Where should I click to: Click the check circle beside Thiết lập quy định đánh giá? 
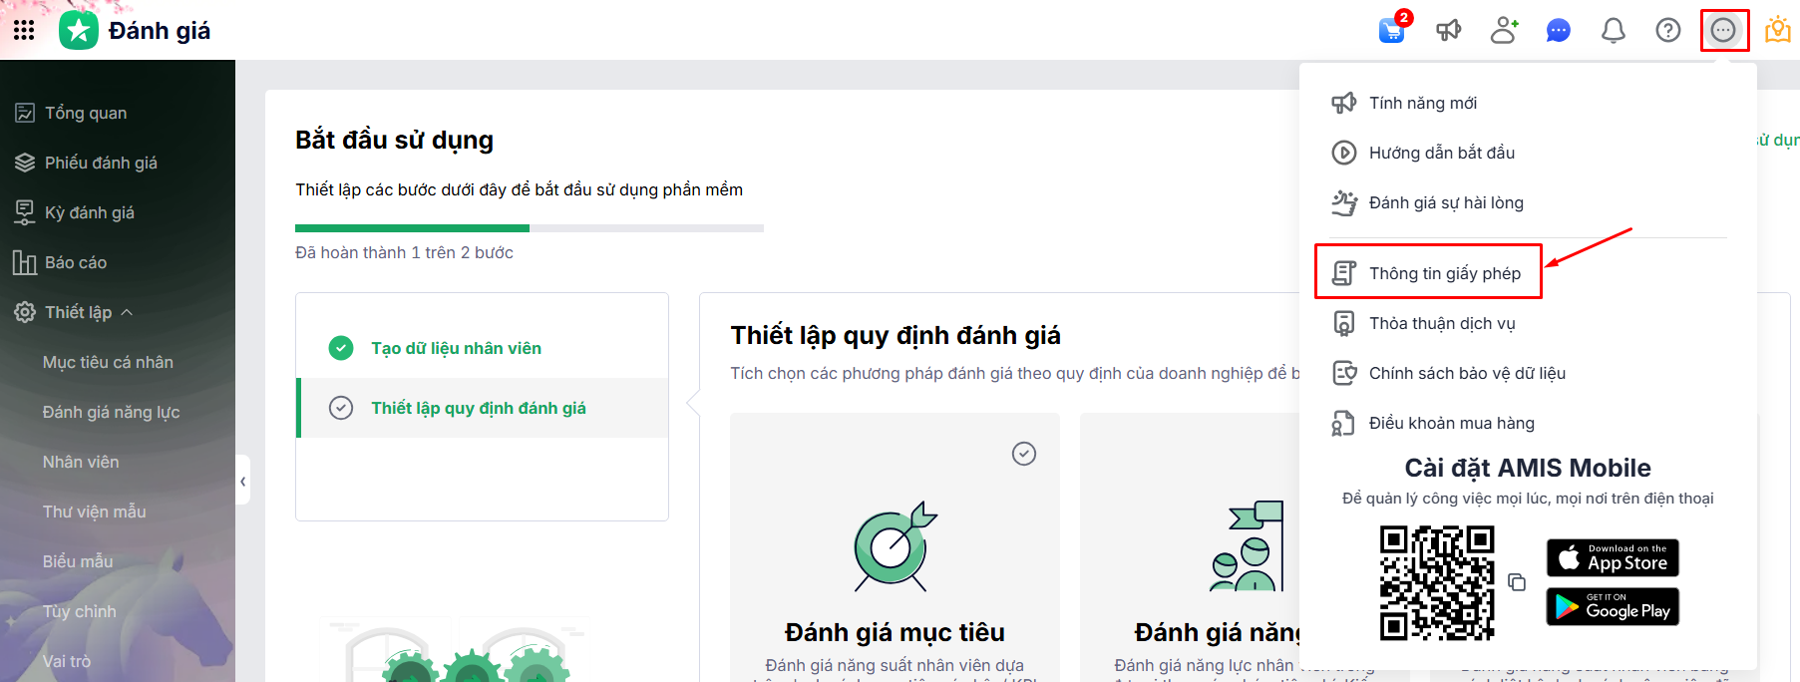(x=341, y=408)
